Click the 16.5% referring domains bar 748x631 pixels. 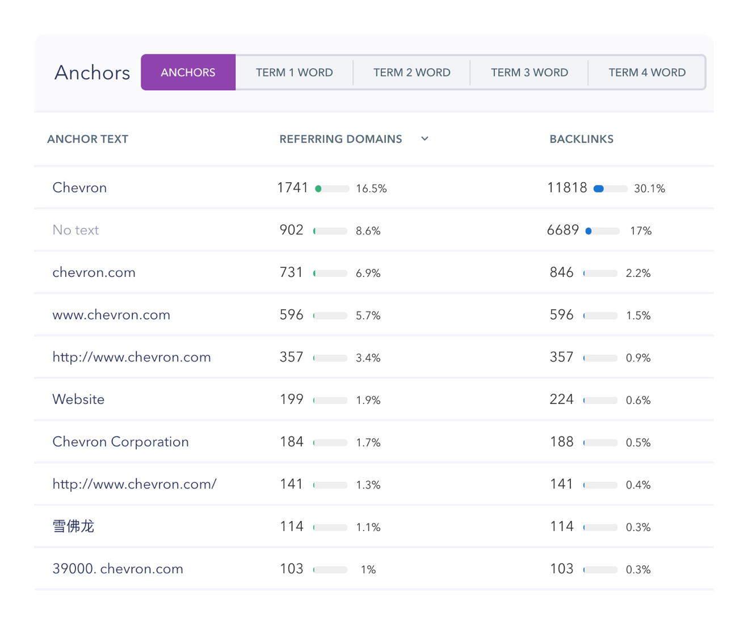332,189
